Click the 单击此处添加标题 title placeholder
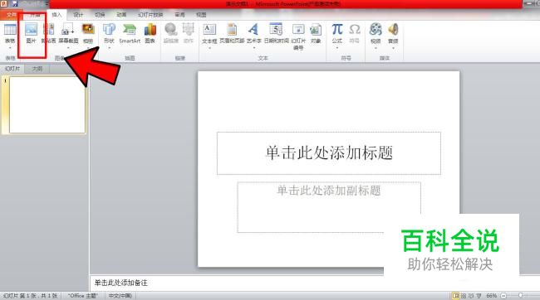The height and width of the screenshot is (300, 540). pos(329,153)
